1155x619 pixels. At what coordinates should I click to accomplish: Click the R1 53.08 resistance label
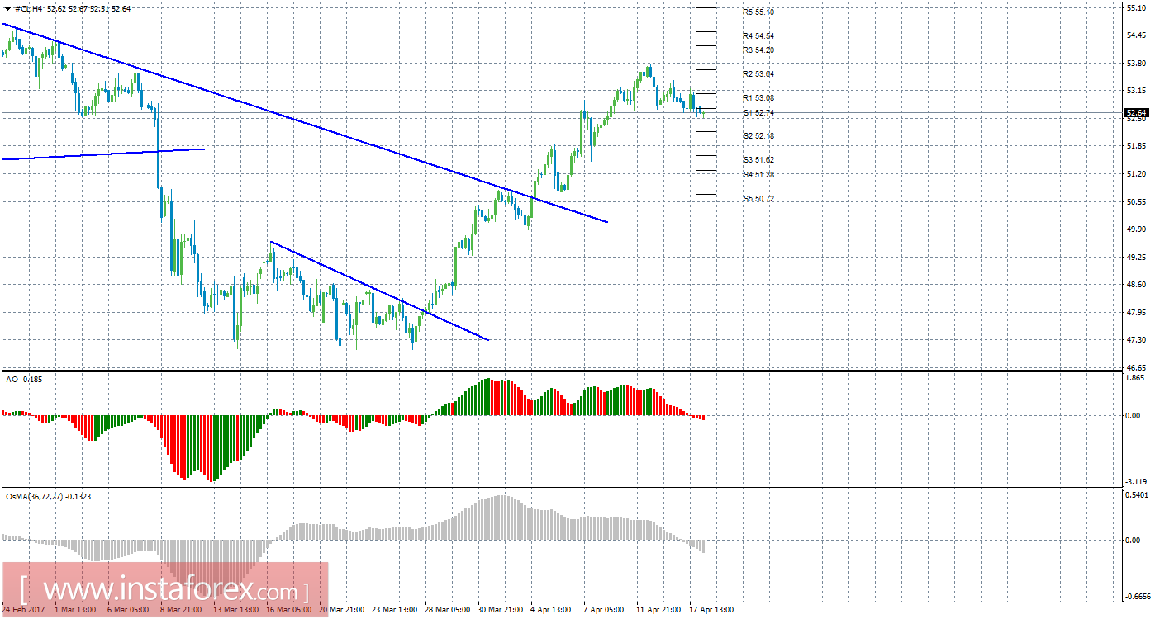point(758,98)
